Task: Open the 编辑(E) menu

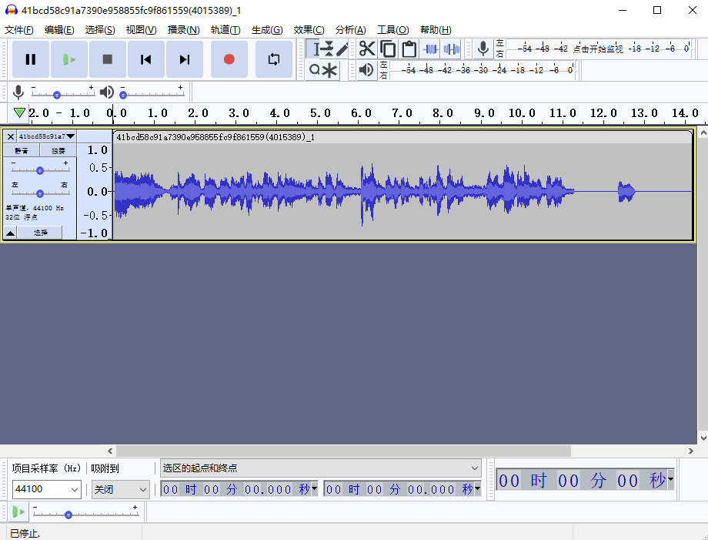Action: click(59, 30)
